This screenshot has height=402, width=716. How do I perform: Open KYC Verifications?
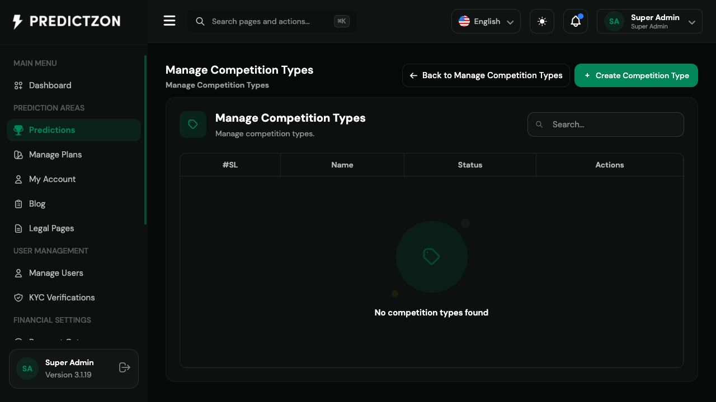click(74, 298)
